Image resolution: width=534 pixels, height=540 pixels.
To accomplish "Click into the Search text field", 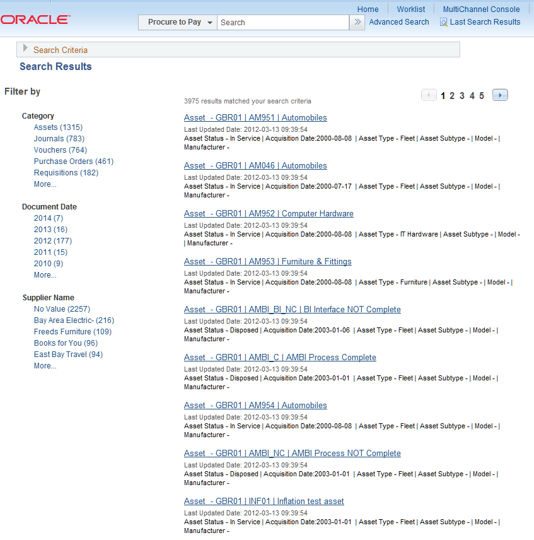I will coord(283,22).
